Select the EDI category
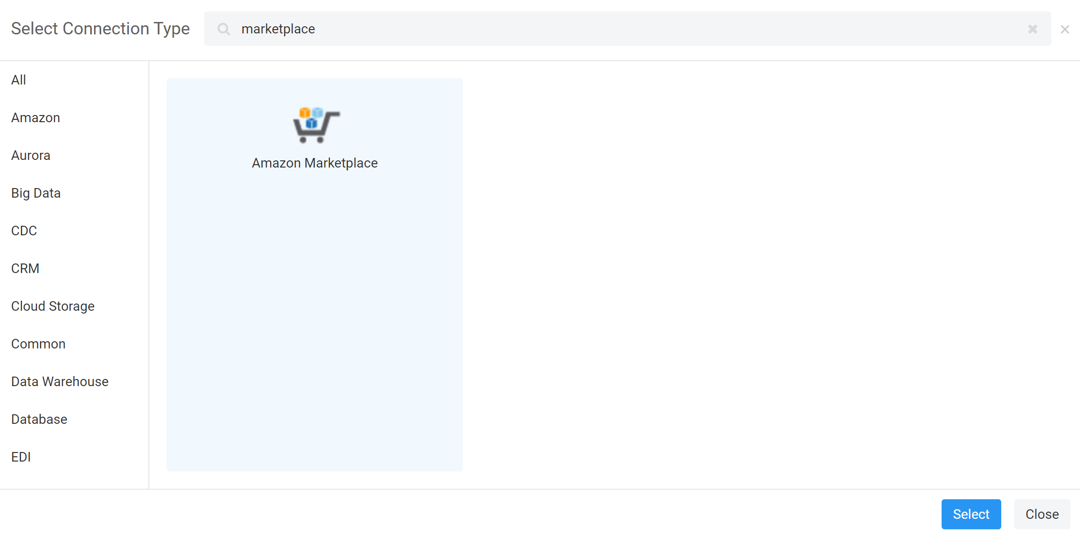The height and width of the screenshot is (536, 1080). pyautogui.click(x=21, y=457)
